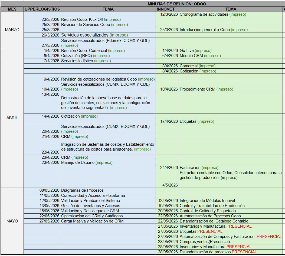Select 'Reunión Odoo: Comercial (impreso)' cell
Image resolution: width=285 pixels, height=256 pixels.
pos(108,51)
